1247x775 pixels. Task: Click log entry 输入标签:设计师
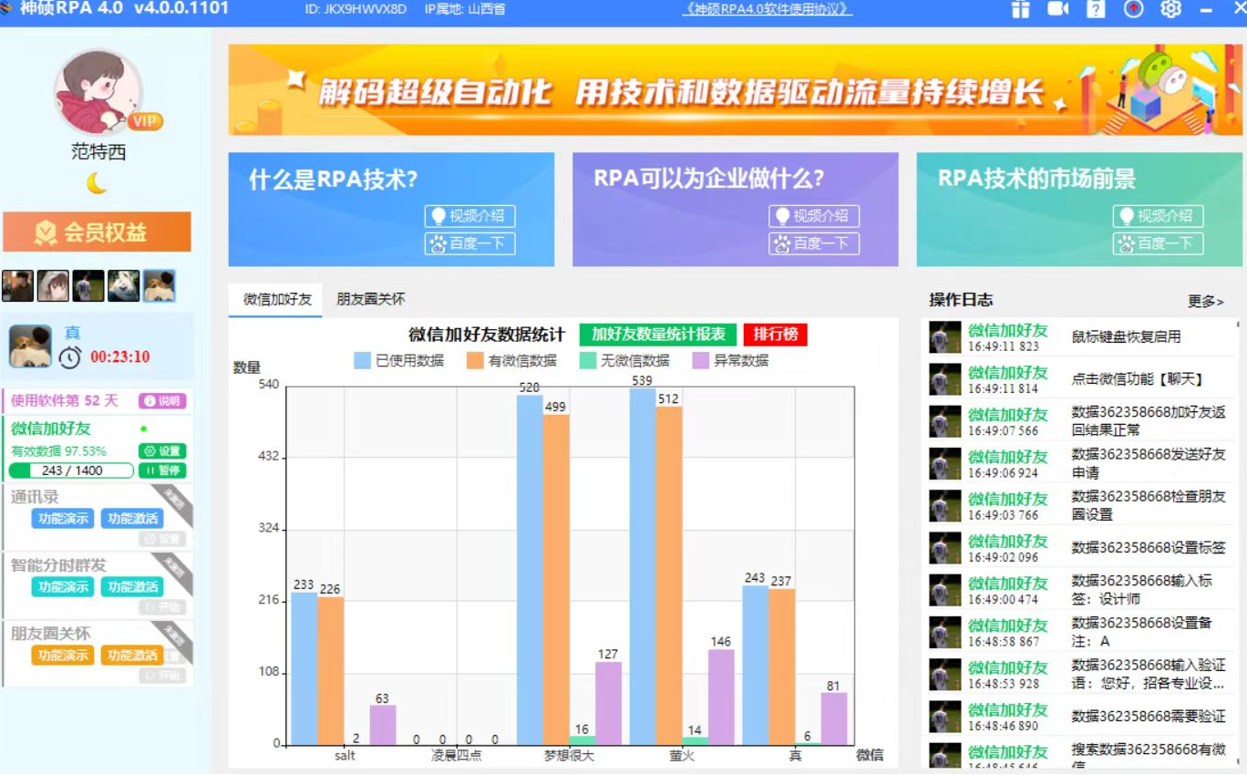coord(1142,590)
